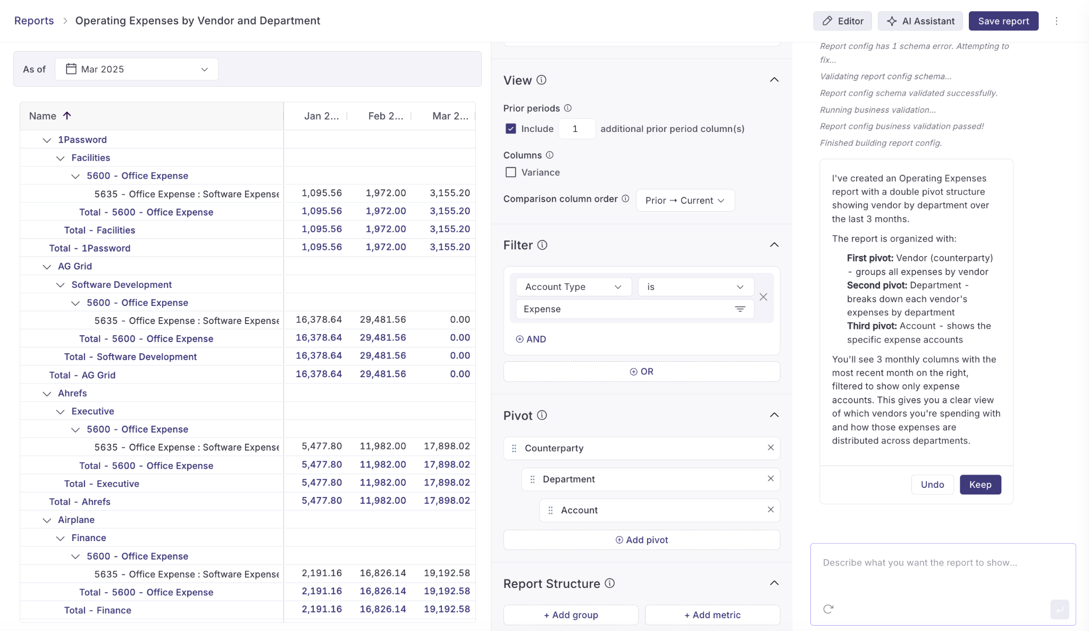1089x631 pixels.
Task: Click Keep to accept AI changes
Action: (x=979, y=485)
